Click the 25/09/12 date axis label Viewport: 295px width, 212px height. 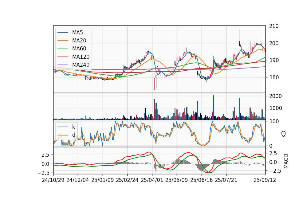pos(265,180)
